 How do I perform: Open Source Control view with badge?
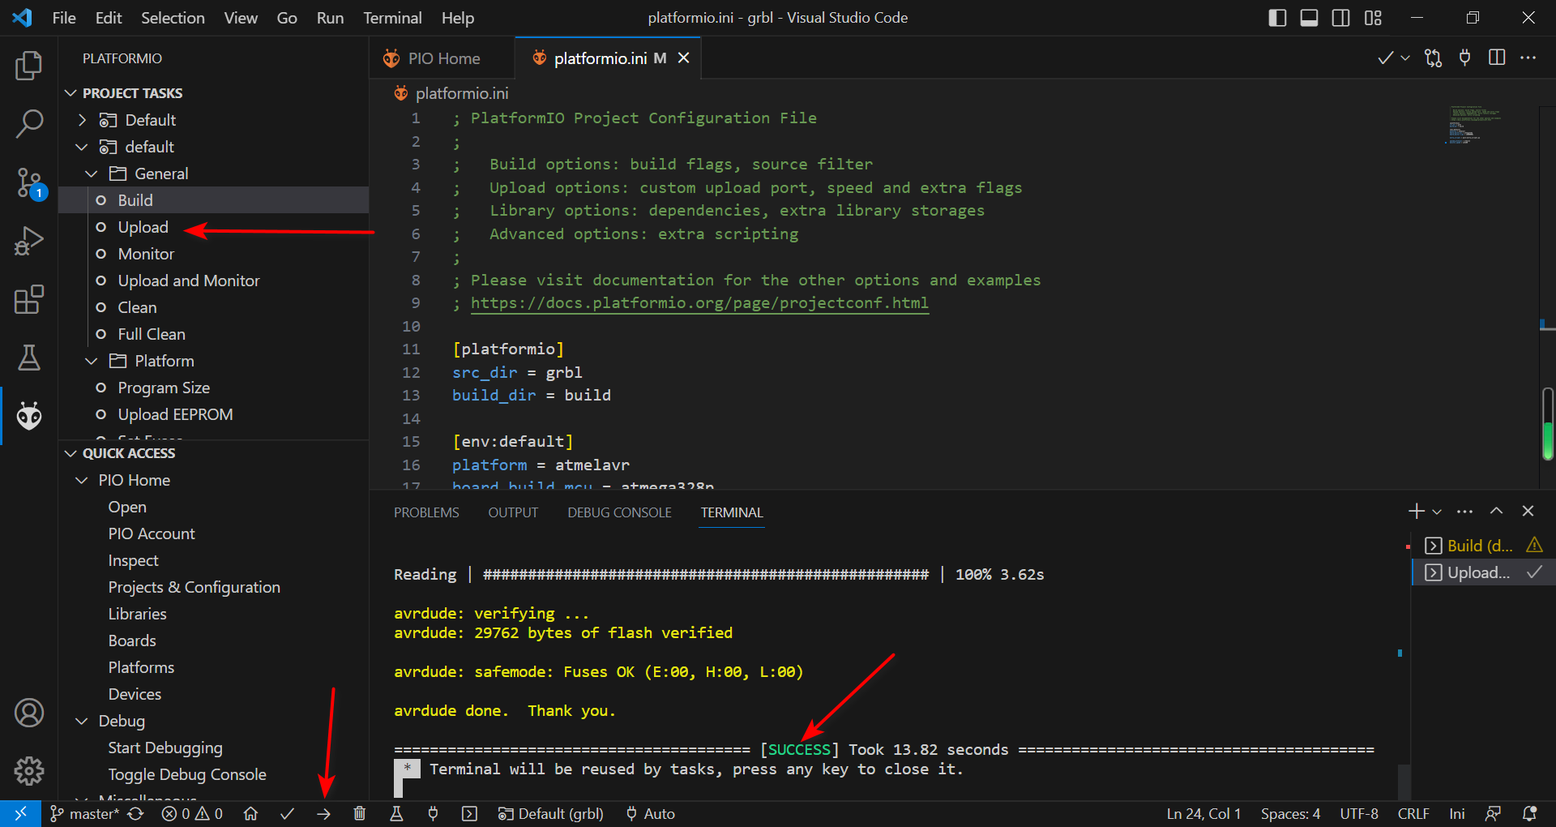coord(29,183)
